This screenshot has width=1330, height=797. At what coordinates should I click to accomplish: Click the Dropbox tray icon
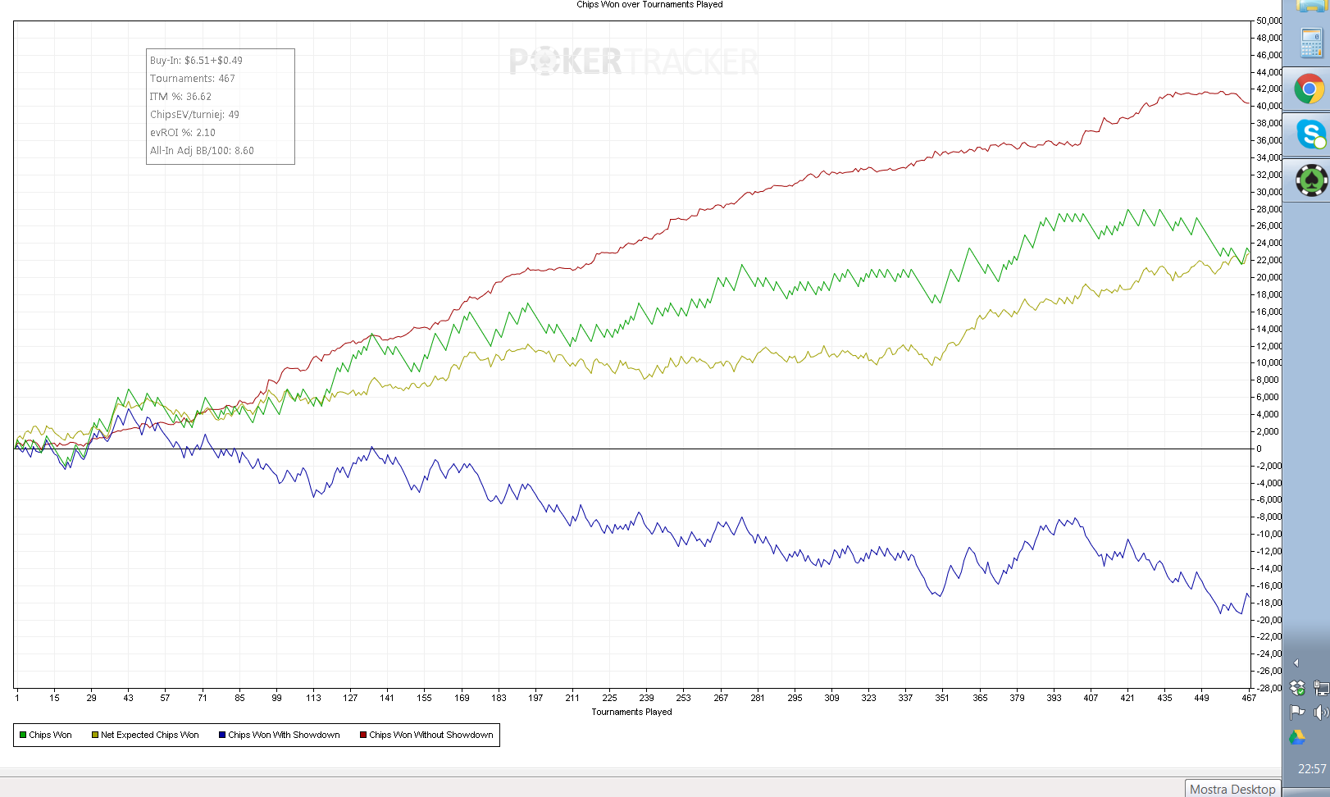(x=1297, y=688)
